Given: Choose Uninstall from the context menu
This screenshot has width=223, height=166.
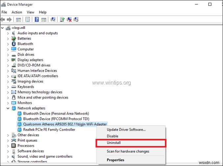Looking at the screenshot, I should click(x=131, y=143).
